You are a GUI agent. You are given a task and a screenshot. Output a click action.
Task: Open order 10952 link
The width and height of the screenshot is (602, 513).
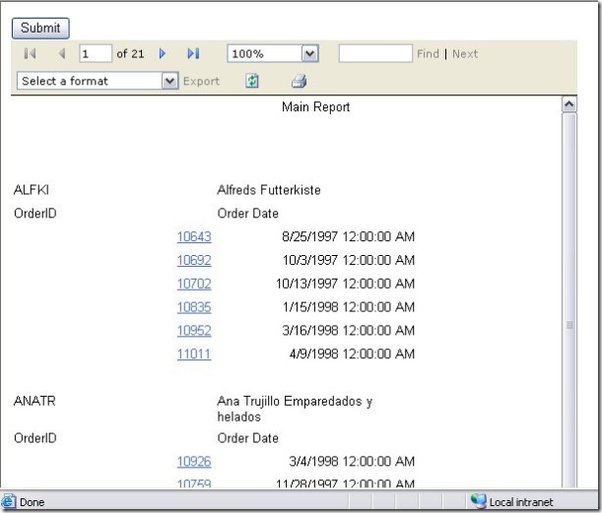pos(194,331)
